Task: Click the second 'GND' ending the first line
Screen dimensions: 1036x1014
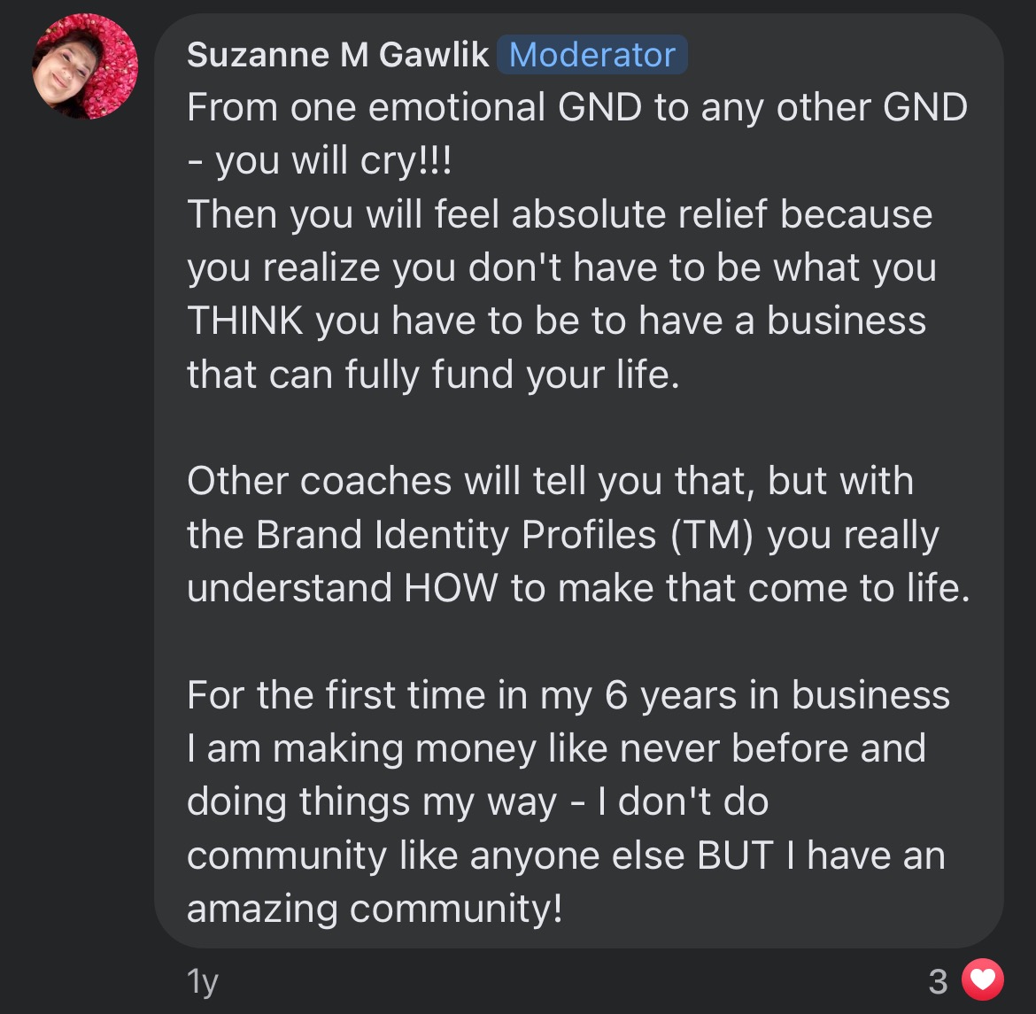Action: [925, 107]
